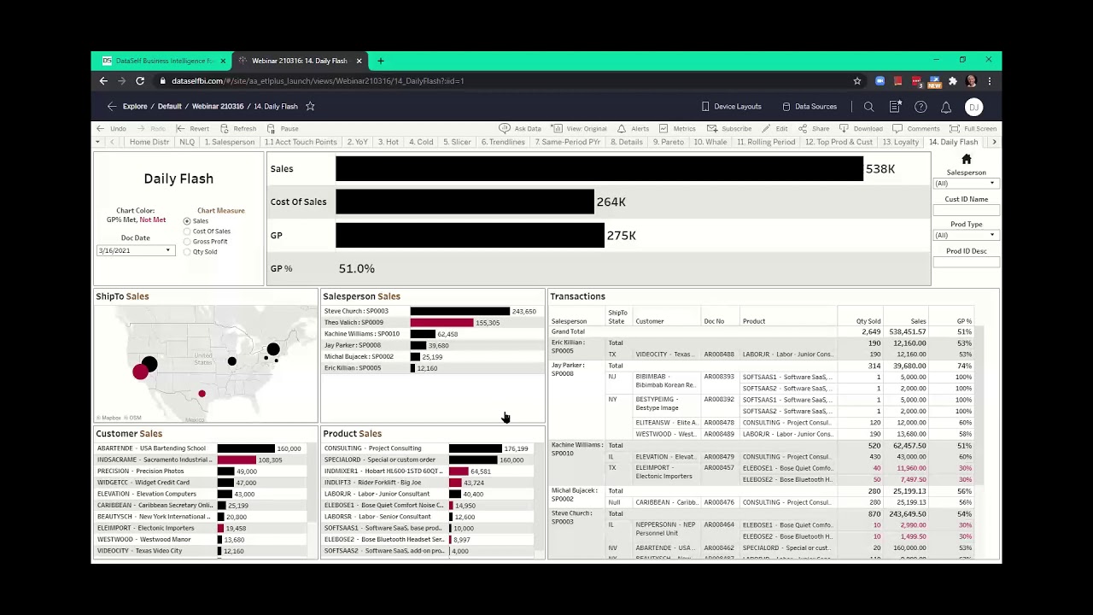Click the BIBIMBAB customer in Transactions table

664,381
